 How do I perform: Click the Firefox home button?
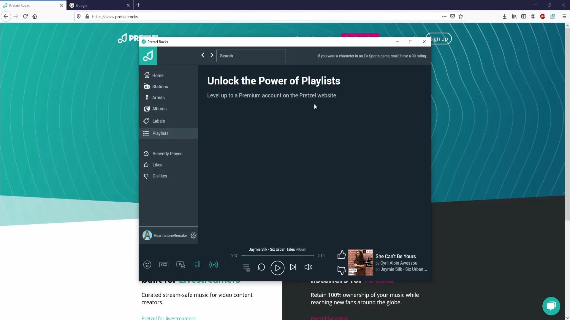35,17
